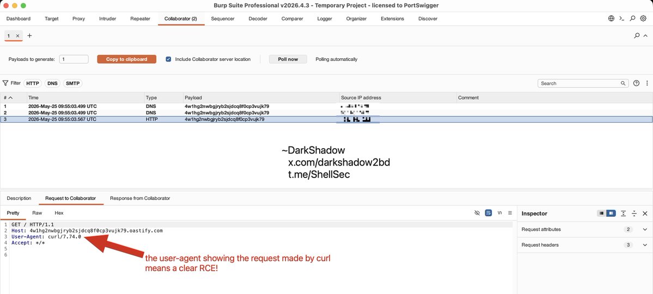The height and width of the screenshot is (294, 653).
Task: Select the Collaborator (2) tab
Action: [181, 19]
